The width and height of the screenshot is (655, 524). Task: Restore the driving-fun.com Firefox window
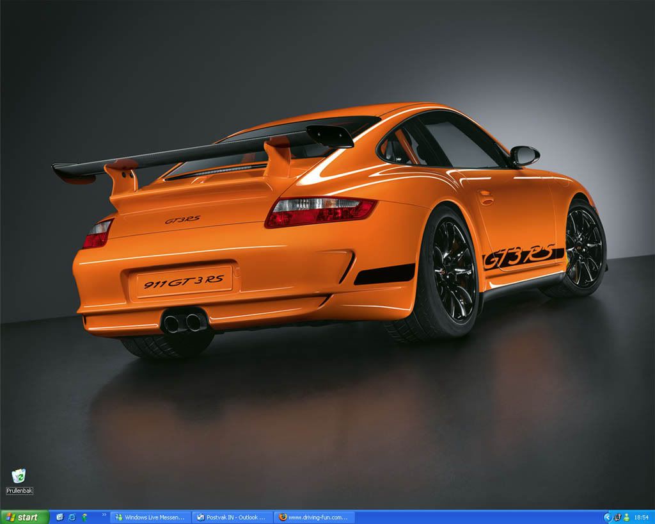click(x=314, y=517)
